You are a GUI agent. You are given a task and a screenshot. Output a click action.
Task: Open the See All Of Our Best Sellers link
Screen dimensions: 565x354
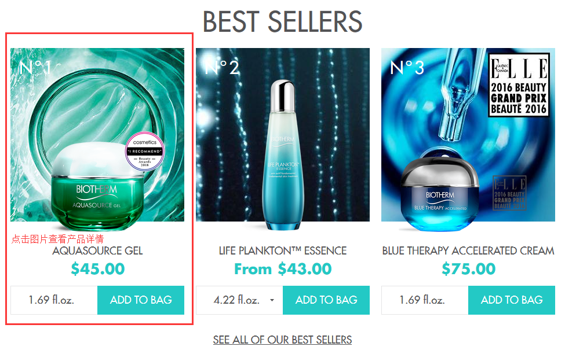click(283, 340)
